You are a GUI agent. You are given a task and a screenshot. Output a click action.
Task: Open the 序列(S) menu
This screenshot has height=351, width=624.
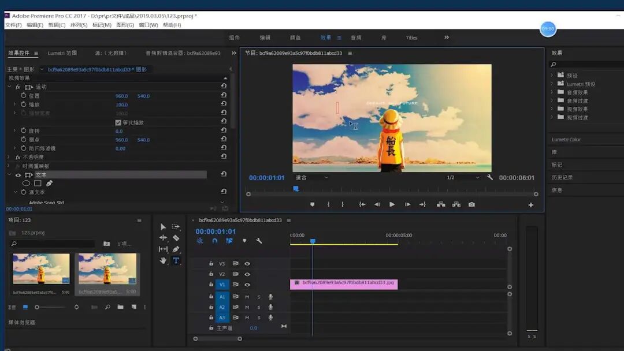coord(79,25)
